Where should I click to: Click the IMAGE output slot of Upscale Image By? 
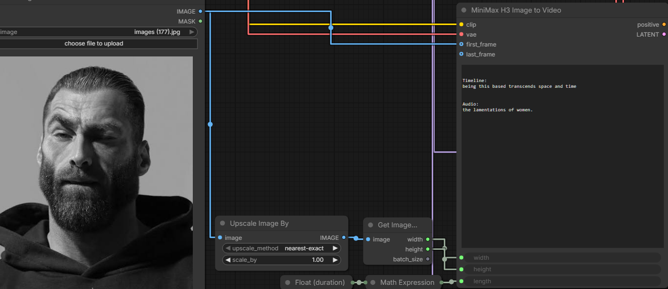click(x=344, y=238)
